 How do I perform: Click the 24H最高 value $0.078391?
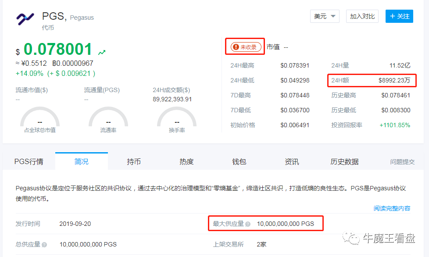pyautogui.click(x=295, y=66)
